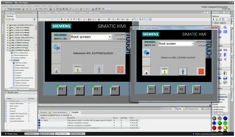
Task: Click the Go offline toolbar button
Action: (x=85, y=9)
